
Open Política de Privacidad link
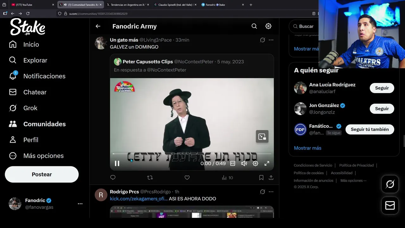coord(356,165)
